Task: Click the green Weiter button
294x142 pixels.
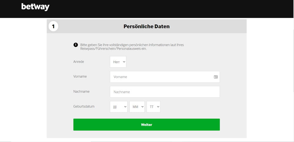Action: tap(146, 125)
